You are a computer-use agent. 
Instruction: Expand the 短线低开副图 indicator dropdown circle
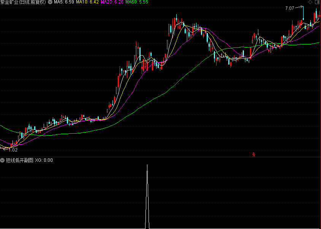[2, 160]
